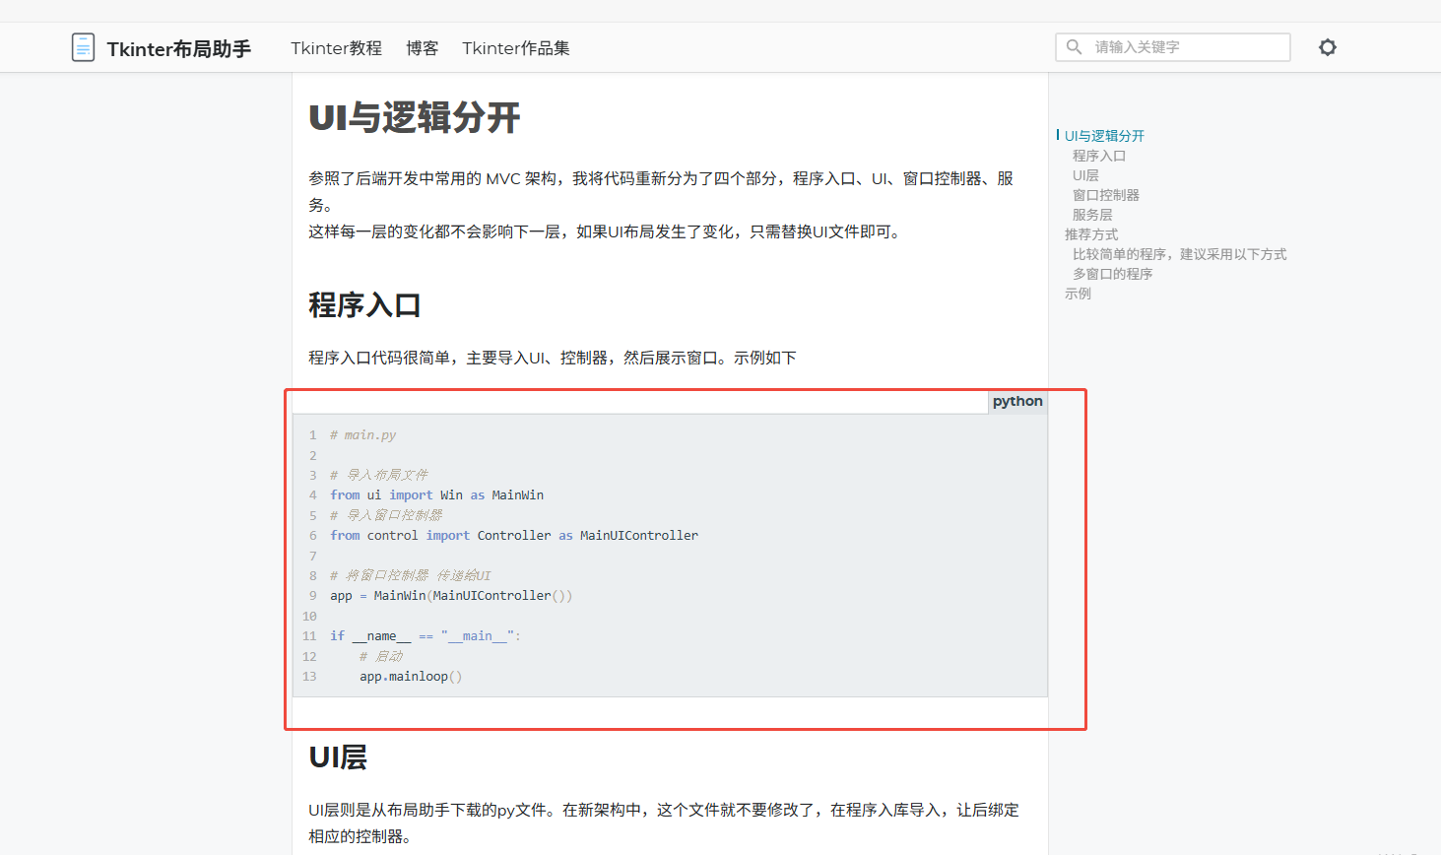Image resolution: width=1441 pixels, height=855 pixels.
Task: Open the Tkinter作品集 nav item
Action: [516, 48]
